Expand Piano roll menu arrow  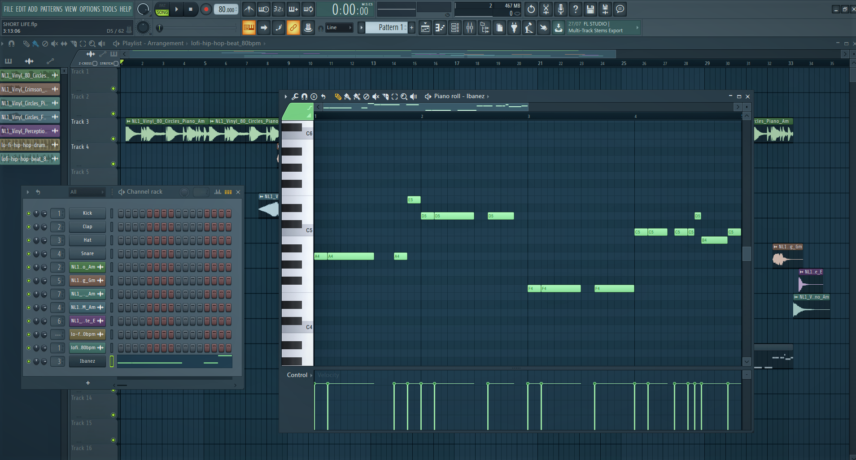coord(285,96)
